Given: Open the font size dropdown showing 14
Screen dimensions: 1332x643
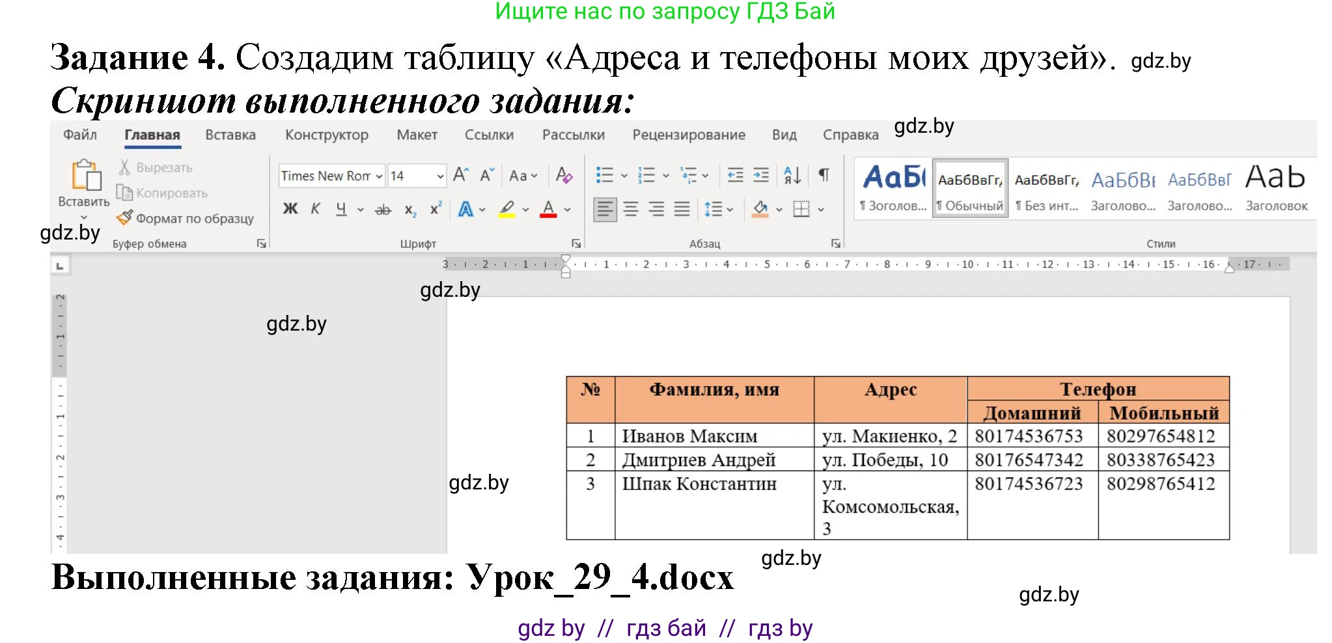Looking at the screenshot, I should (440, 176).
